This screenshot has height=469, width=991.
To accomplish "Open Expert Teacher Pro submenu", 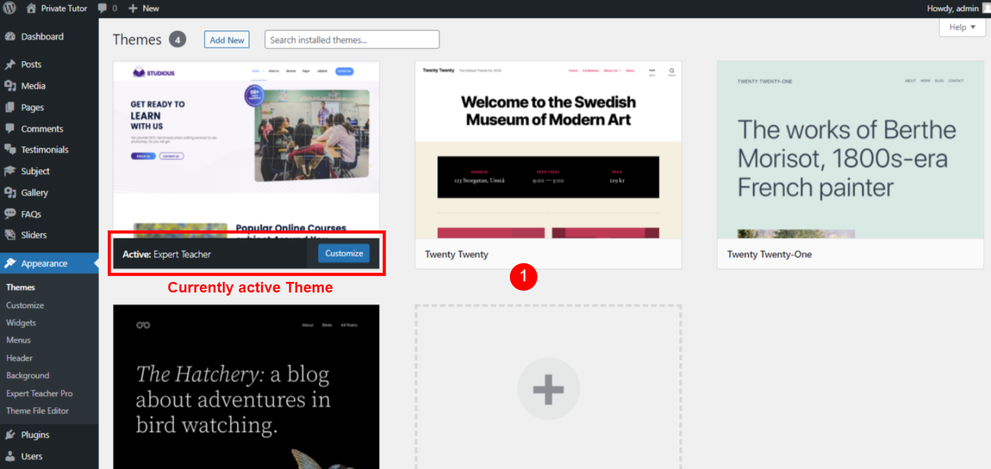I will coord(39,394).
